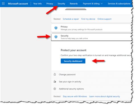
Task: Switch to the Security tab in navigation bar
Action: pyautogui.click(x=61, y=4)
